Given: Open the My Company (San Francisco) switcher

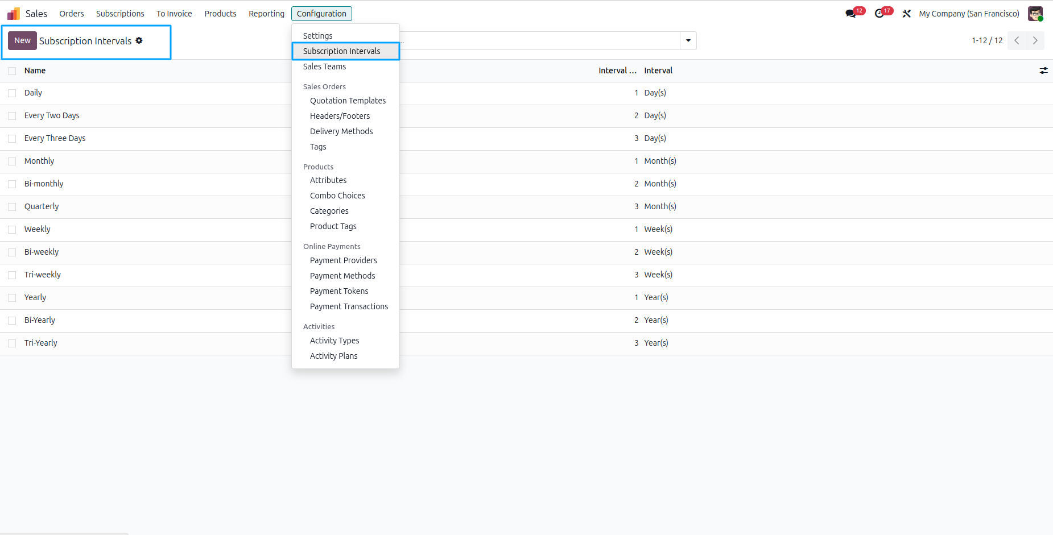Looking at the screenshot, I should [969, 14].
